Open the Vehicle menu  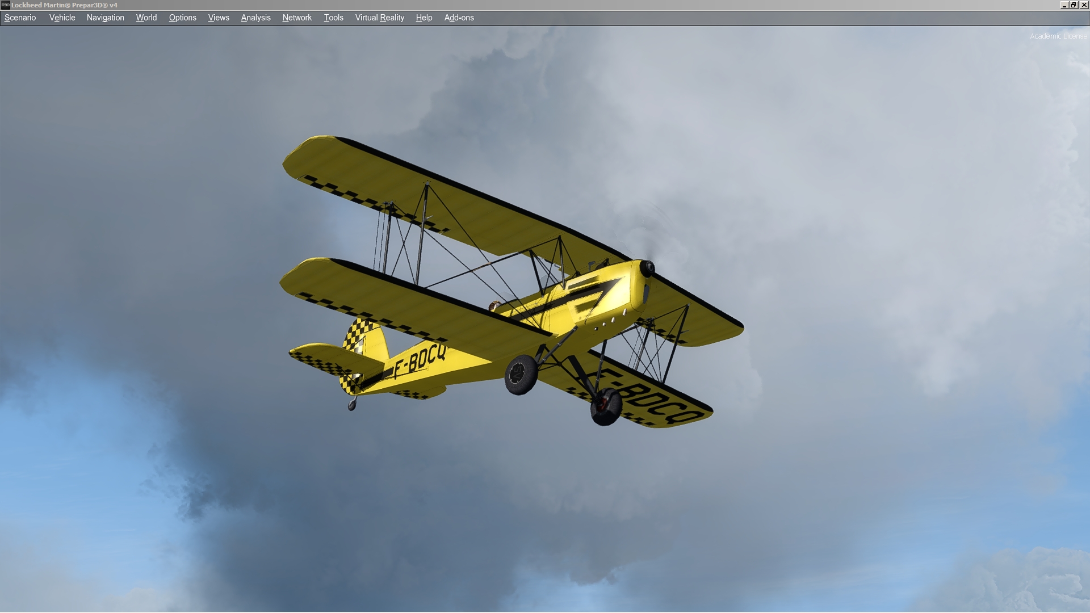pyautogui.click(x=62, y=18)
